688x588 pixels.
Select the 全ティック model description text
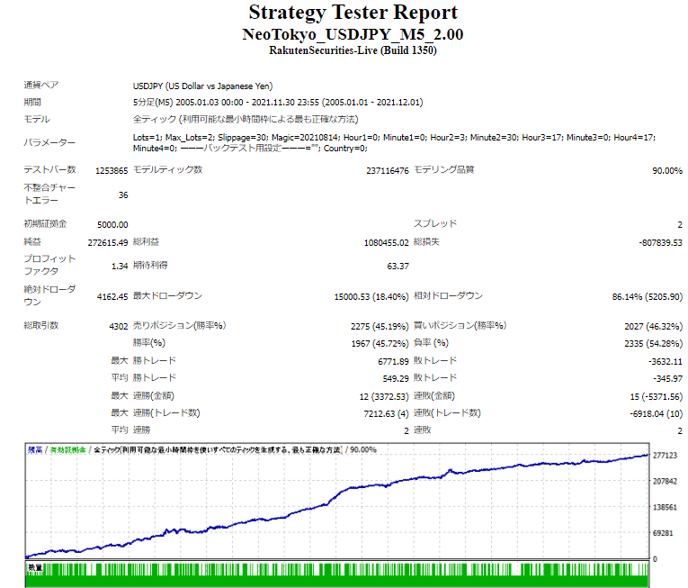pos(246,119)
